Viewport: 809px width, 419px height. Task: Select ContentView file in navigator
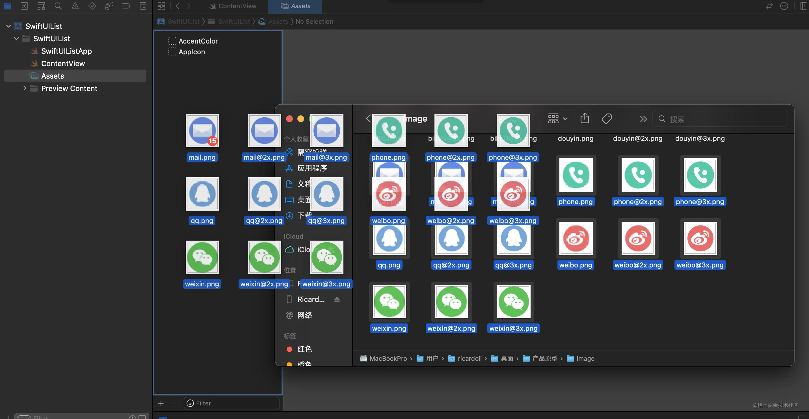click(63, 63)
